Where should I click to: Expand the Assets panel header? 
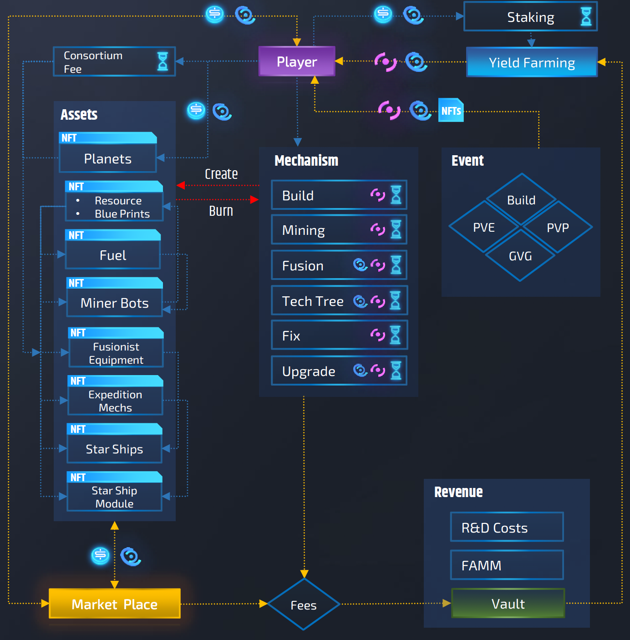79,115
